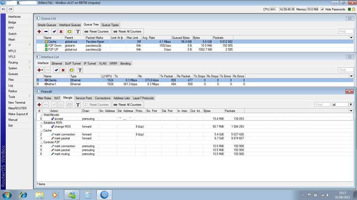This screenshot has height=200, width=357.
Task: Open New Terminal from sidebar
Action: [x=17, y=103]
